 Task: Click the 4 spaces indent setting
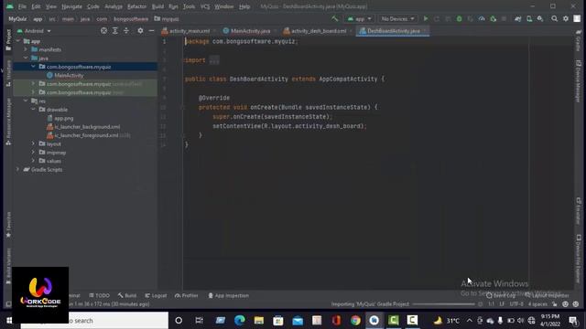537,304
